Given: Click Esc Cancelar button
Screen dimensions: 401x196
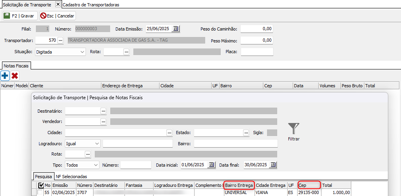Looking at the screenshot, I should click(x=58, y=16).
